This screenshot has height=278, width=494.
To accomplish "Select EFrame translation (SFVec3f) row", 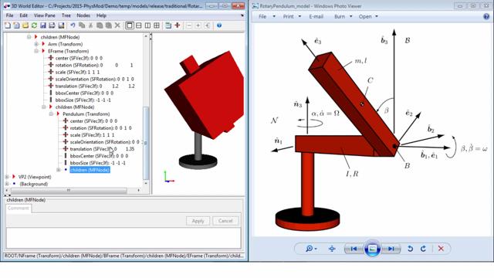I will click(91, 86).
